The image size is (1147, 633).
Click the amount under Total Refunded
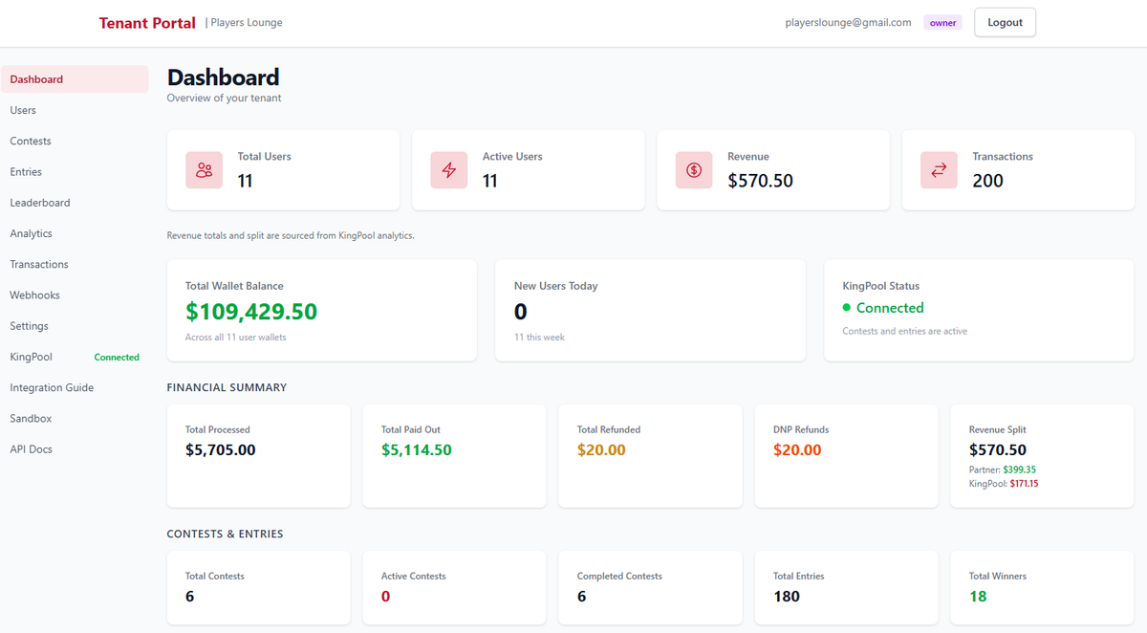click(601, 449)
